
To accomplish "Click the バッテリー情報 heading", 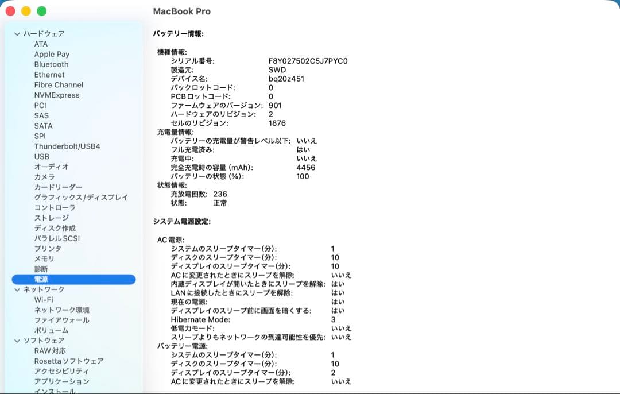I will pyautogui.click(x=179, y=34).
